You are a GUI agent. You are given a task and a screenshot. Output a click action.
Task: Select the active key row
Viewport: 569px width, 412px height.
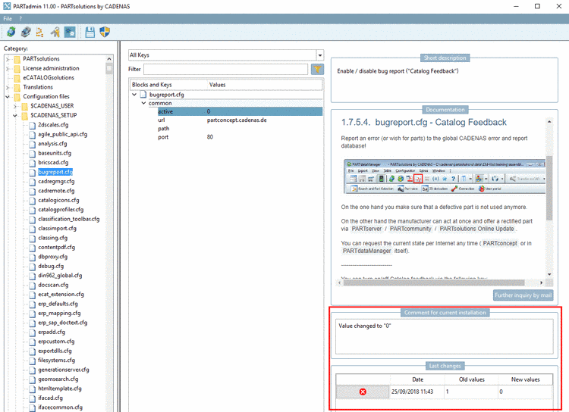240,111
